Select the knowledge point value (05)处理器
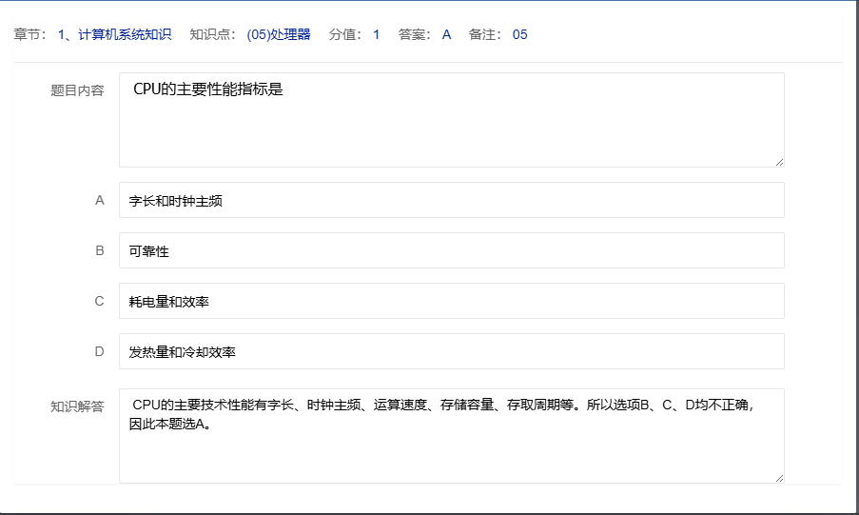The image size is (859, 515). tap(279, 35)
